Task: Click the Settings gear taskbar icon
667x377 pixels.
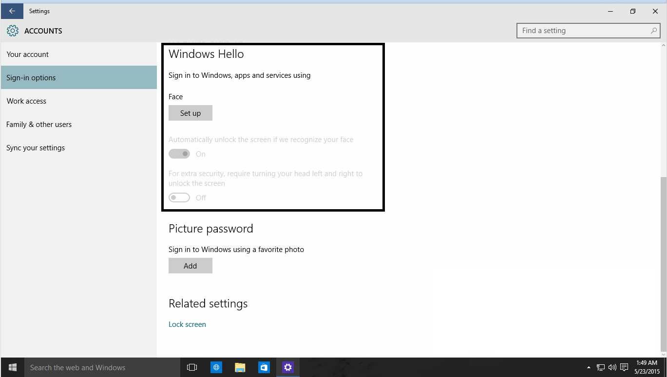Action: [288, 367]
